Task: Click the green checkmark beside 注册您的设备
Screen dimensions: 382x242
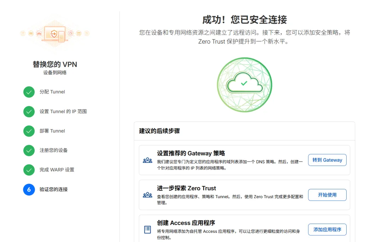Action: click(x=29, y=150)
